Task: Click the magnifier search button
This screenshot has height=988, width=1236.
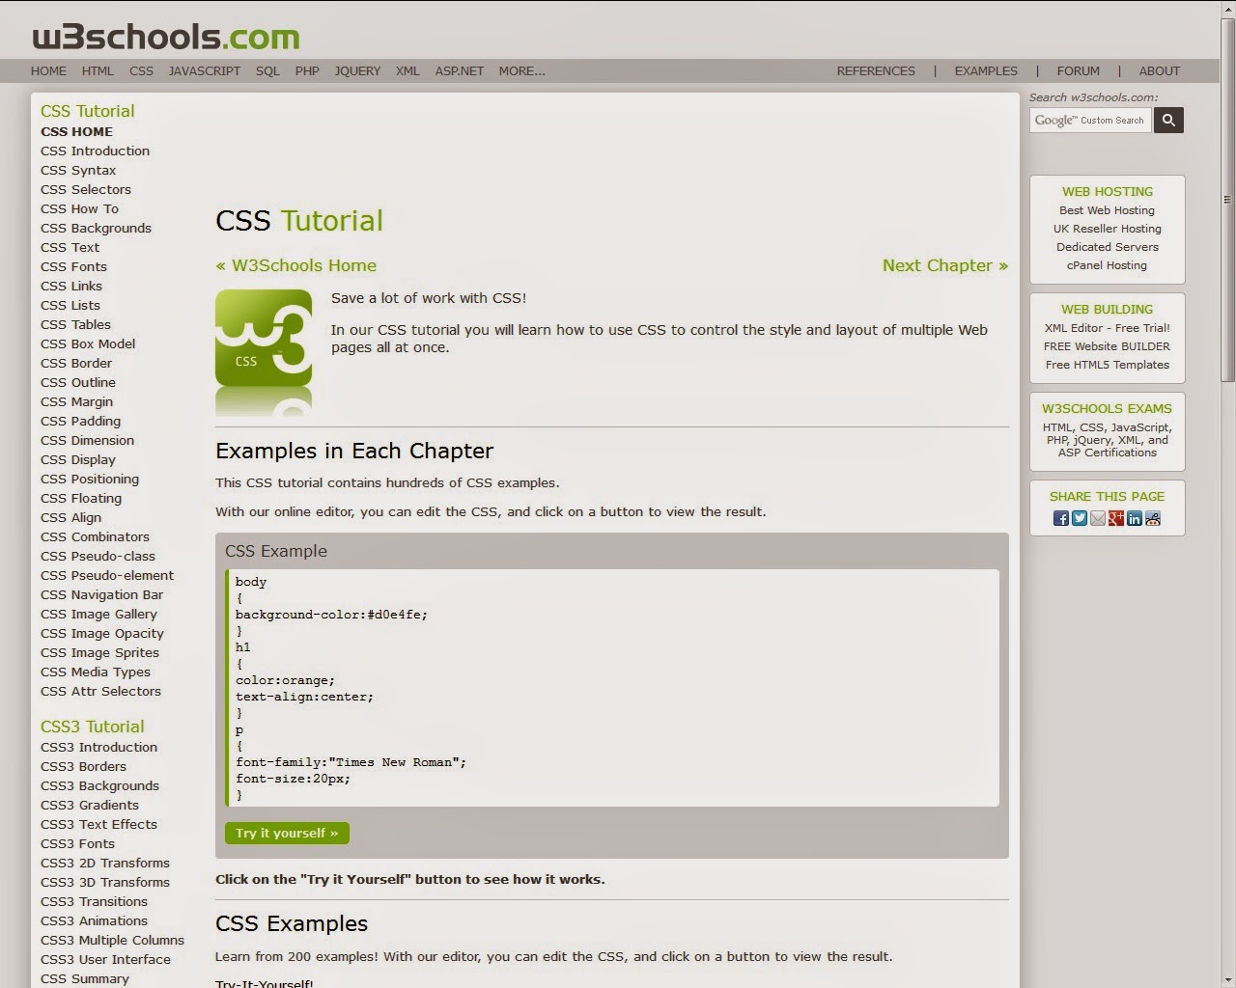Action: 1168,120
